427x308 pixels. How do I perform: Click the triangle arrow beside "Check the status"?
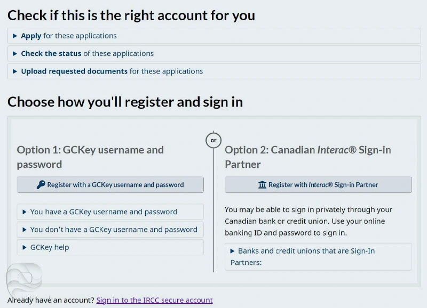coord(15,54)
